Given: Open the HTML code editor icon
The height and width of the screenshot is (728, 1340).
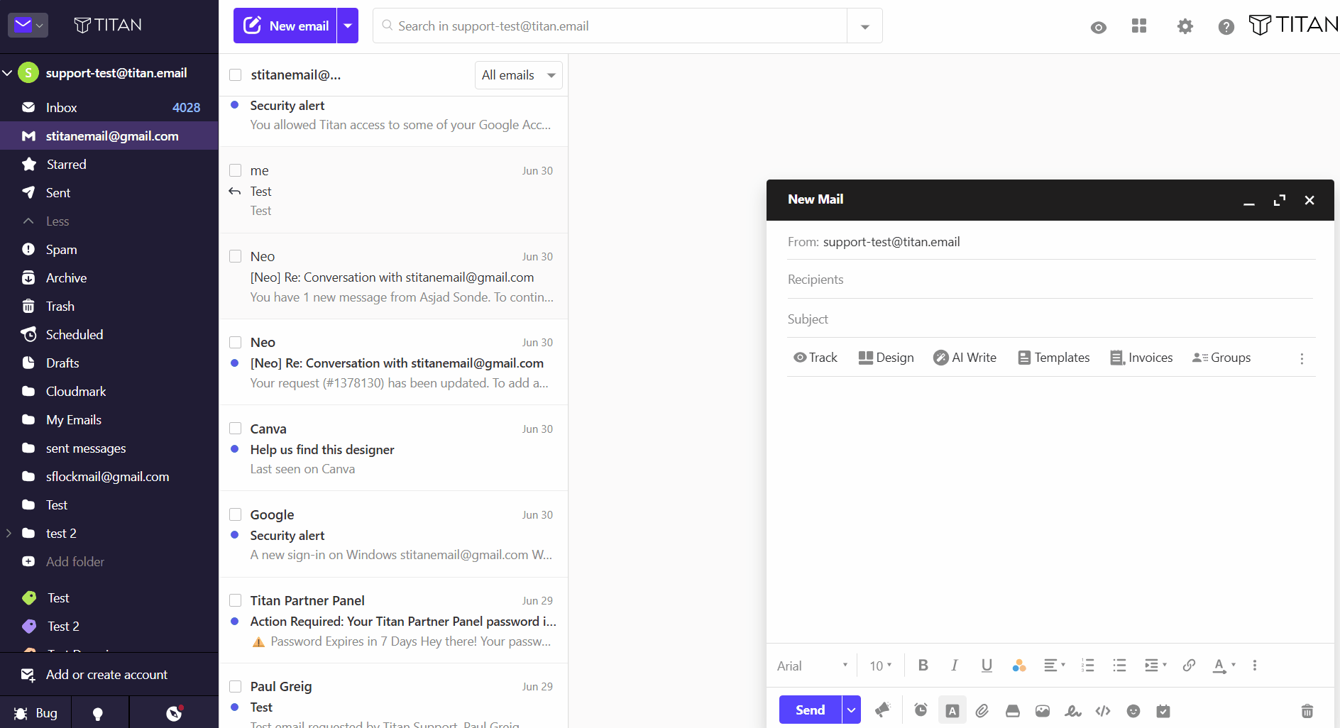Looking at the screenshot, I should pos(1103,710).
